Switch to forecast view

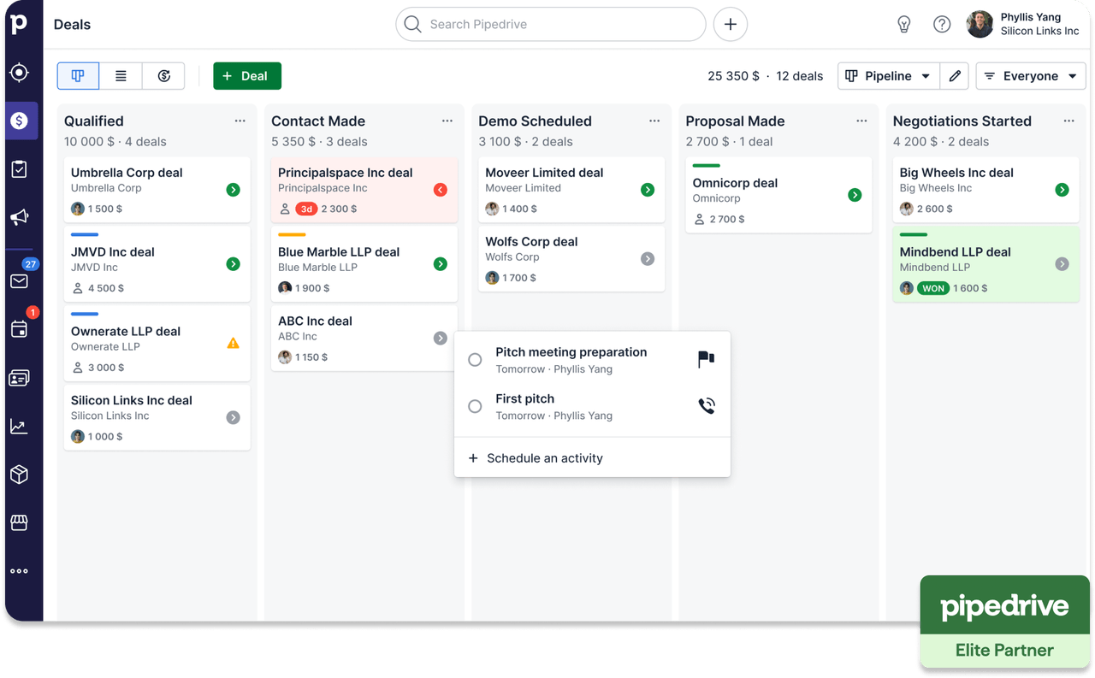coord(163,76)
